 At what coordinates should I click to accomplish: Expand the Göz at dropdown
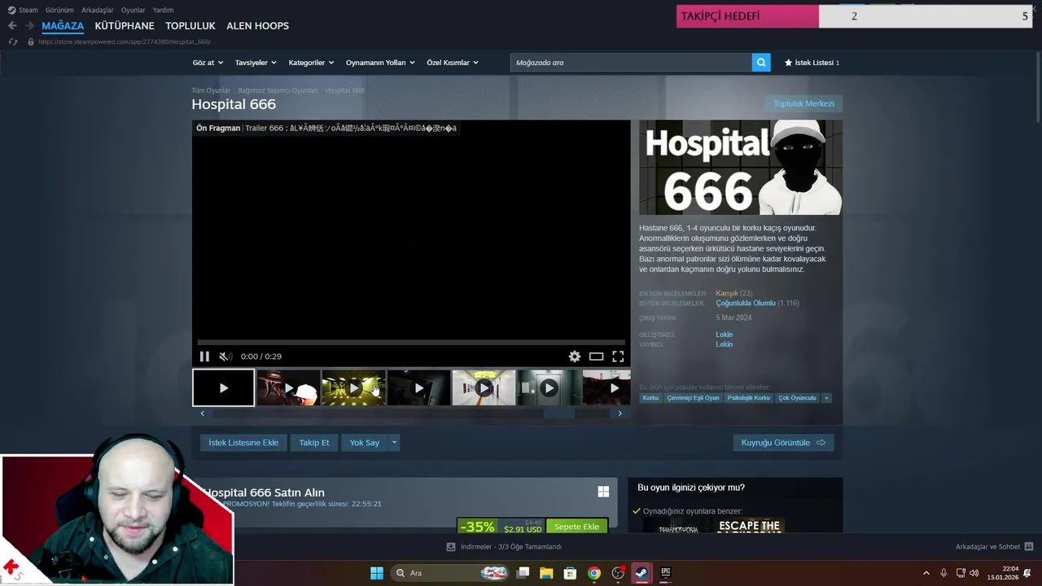[x=208, y=63]
